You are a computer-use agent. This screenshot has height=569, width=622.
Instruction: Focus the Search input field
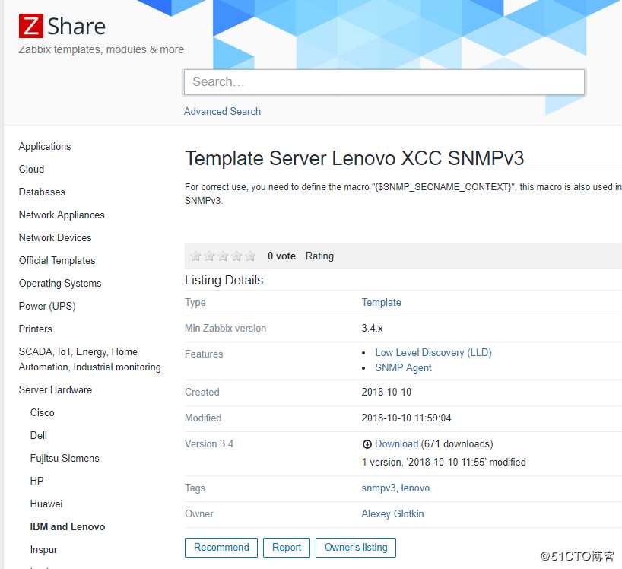[x=384, y=82]
